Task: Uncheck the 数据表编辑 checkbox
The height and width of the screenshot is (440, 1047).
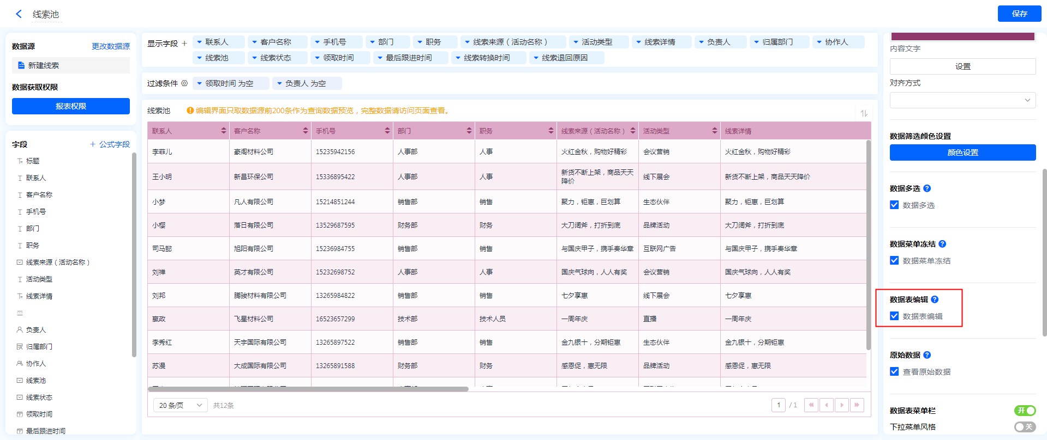Action: [x=894, y=316]
